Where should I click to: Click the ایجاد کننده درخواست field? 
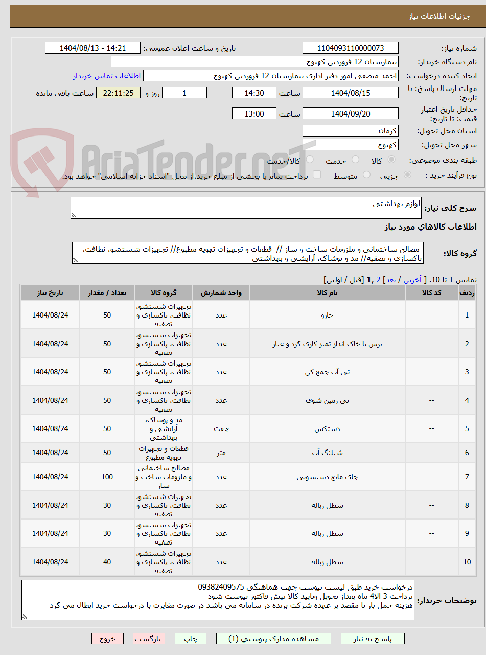click(271, 76)
